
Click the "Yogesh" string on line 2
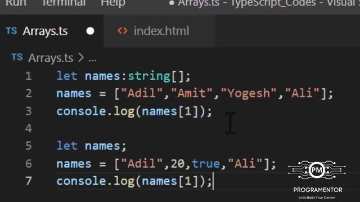tap(249, 94)
